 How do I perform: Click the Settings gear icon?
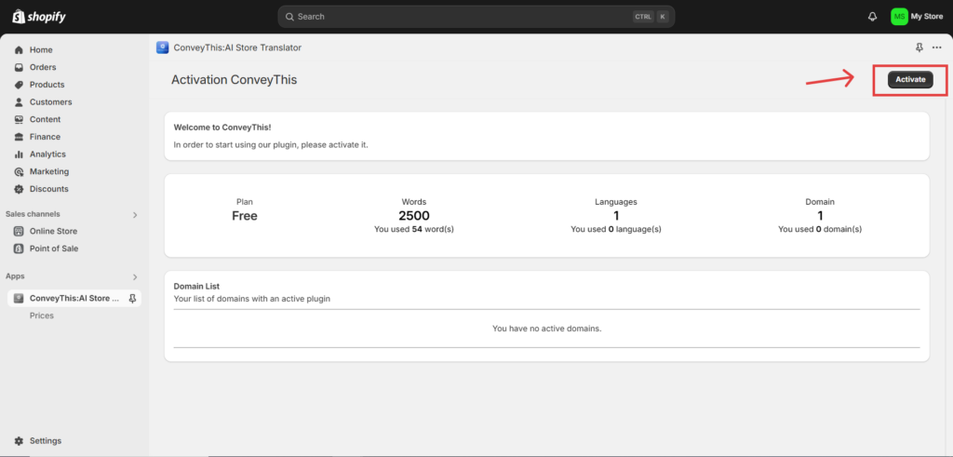(19, 440)
